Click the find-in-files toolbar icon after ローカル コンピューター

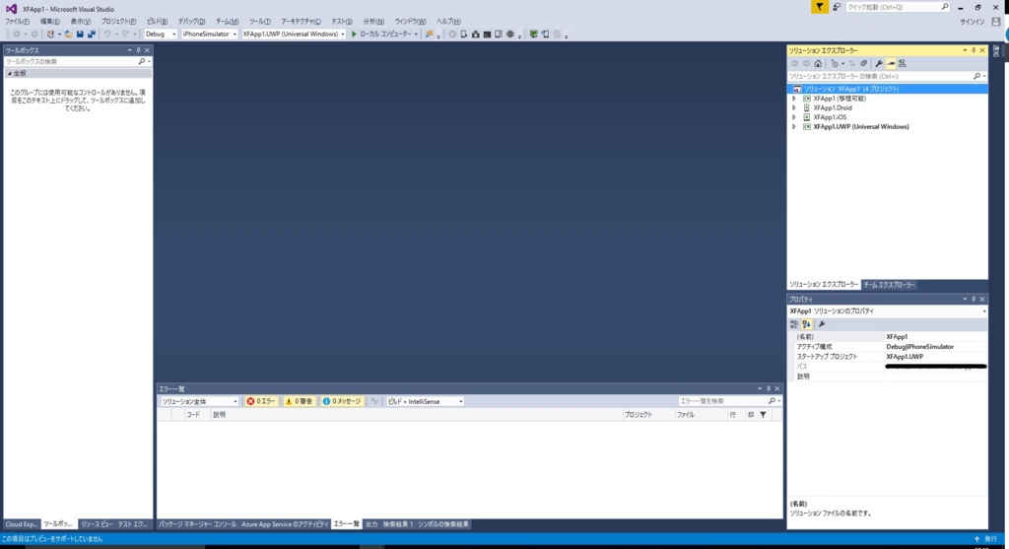[430, 34]
